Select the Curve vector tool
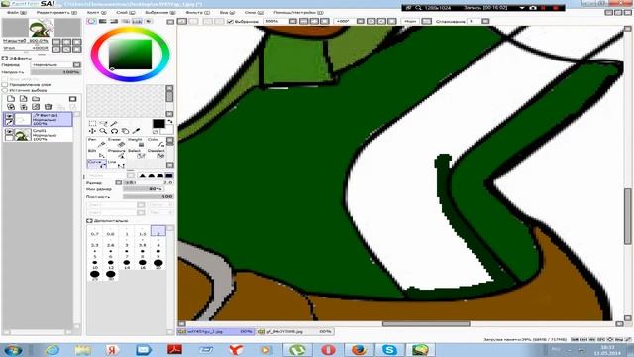Image resolution: width=634 pixels, height=357 pixels. tap(97, 164)
